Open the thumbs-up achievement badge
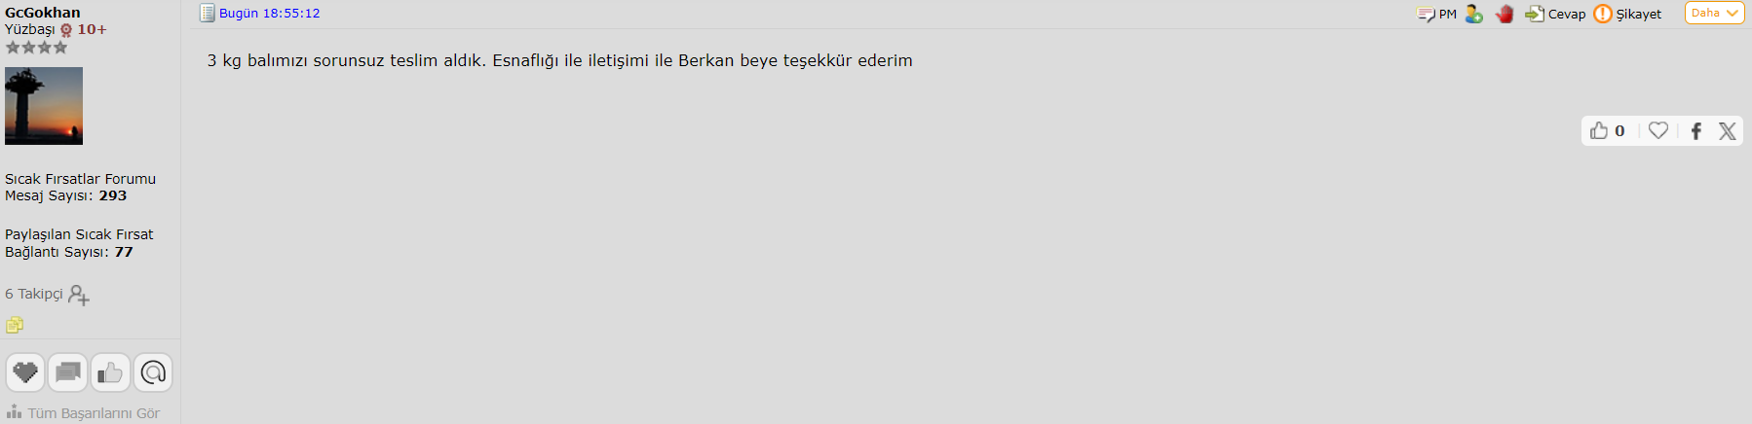Viewport: 1752px width, 424px height. 110,372
